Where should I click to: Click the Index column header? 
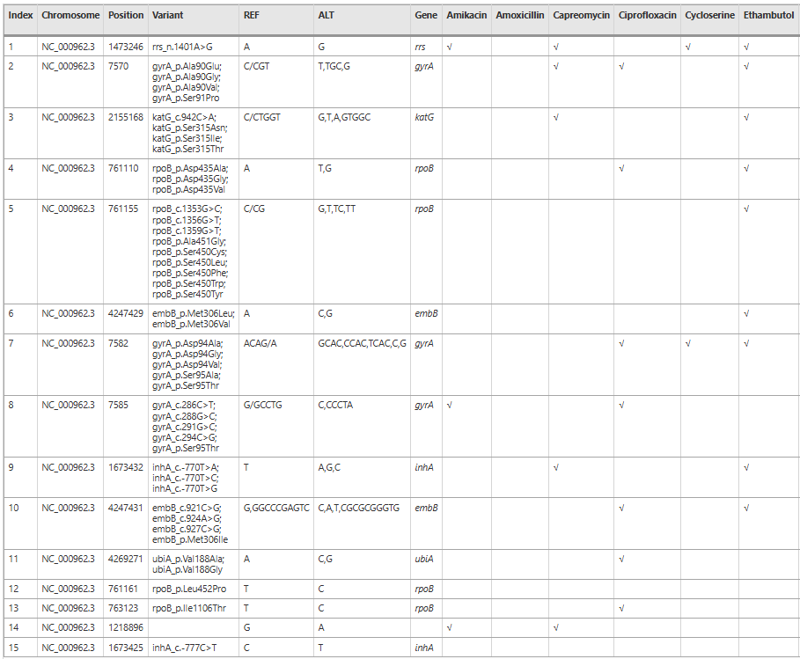pyautogui.click(x=21, y=16)
